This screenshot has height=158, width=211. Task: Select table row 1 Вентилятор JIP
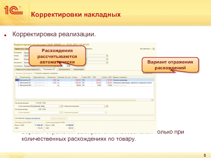coord(84,80)
